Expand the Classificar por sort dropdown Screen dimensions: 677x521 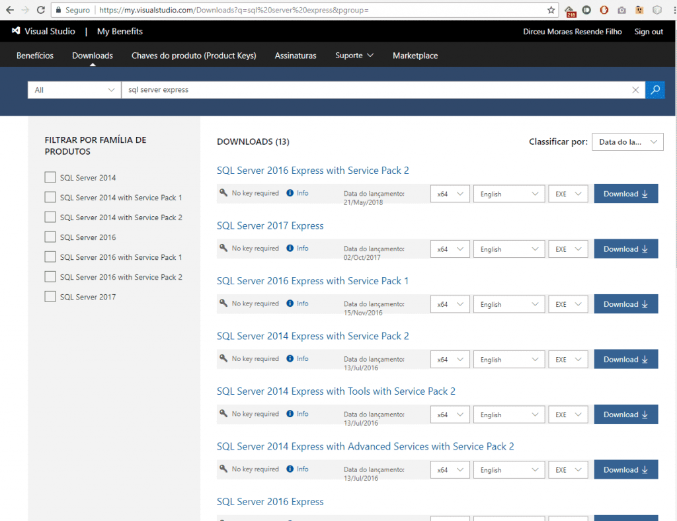click(x=627, y=141)
